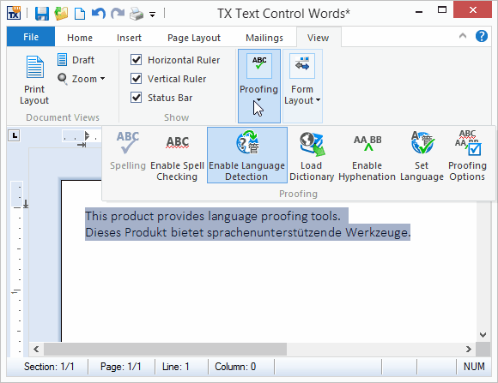498x383 pixels.
Task: Click "Section: 1/1" in the status bar
Action: tap(49, 367)
